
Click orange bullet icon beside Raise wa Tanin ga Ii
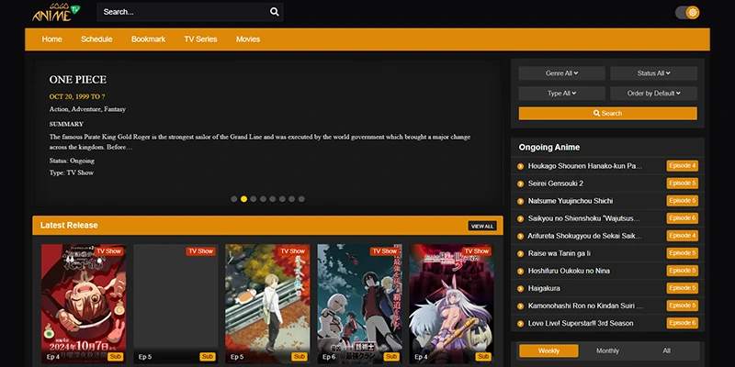[x=521, y=253]
